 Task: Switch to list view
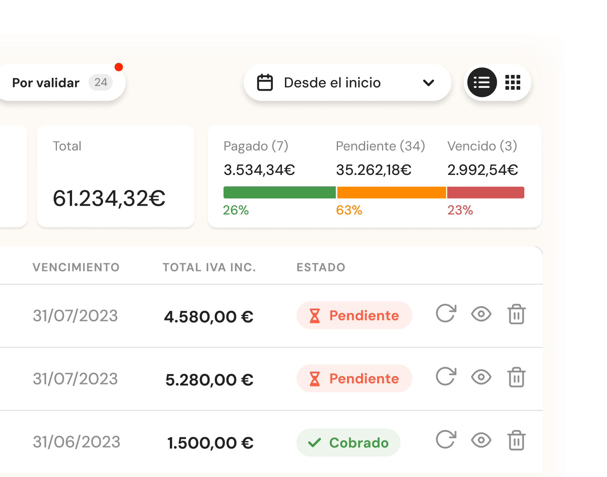point(482,82)
